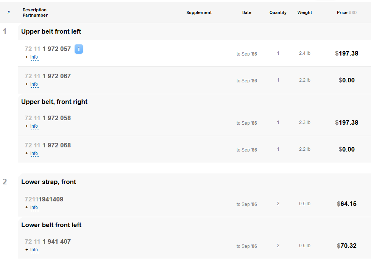
Task: Click the $64.15 price
Action: (346, 204)
